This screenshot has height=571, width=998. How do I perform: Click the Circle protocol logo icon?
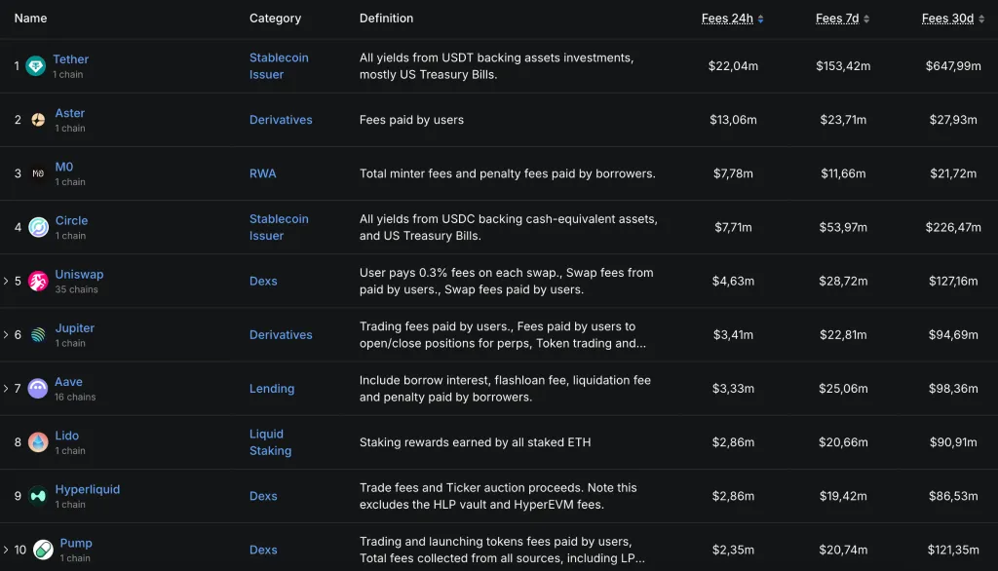pos(38,227)
